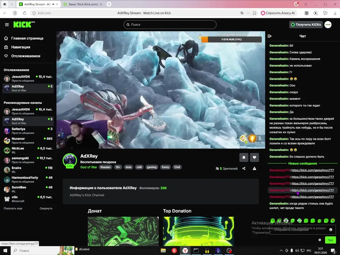
Task: Click the first chat emote in the row
Action: click(x=273, y=221)
